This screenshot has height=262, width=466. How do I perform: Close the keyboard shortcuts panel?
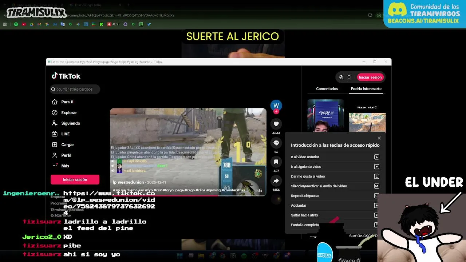tap(379, 138)
